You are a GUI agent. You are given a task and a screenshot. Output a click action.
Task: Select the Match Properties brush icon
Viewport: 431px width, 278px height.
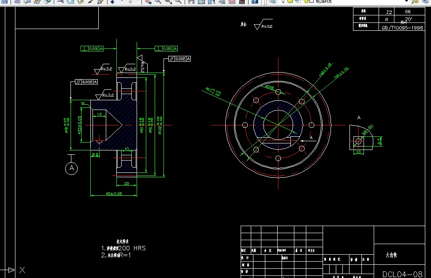point(90,1)
